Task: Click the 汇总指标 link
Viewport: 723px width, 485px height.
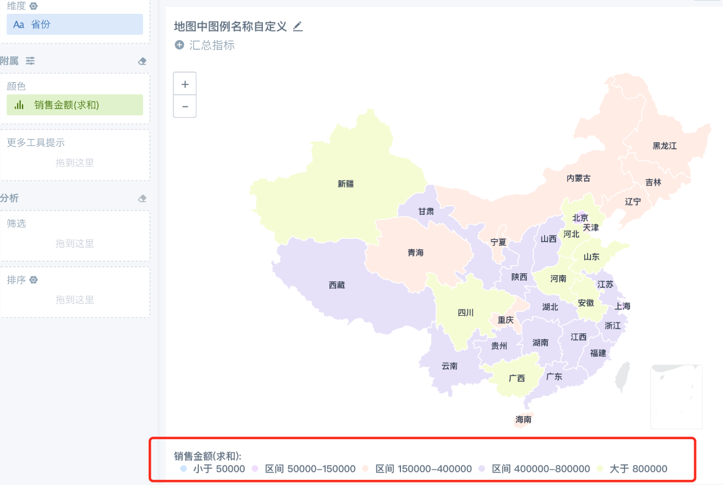Action: point(212,45)
